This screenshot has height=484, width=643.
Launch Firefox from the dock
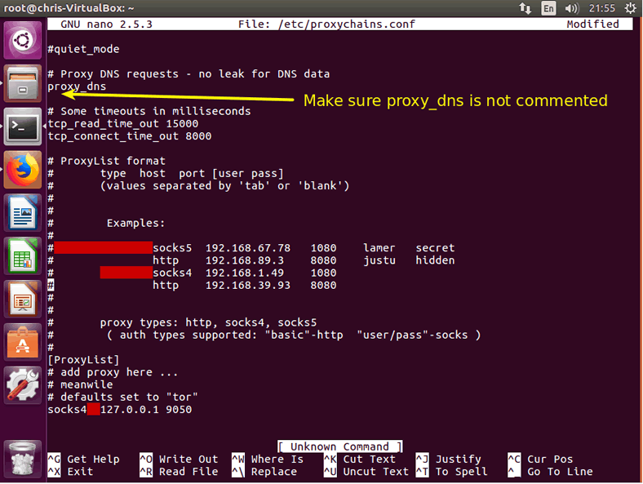pos(23,170)
